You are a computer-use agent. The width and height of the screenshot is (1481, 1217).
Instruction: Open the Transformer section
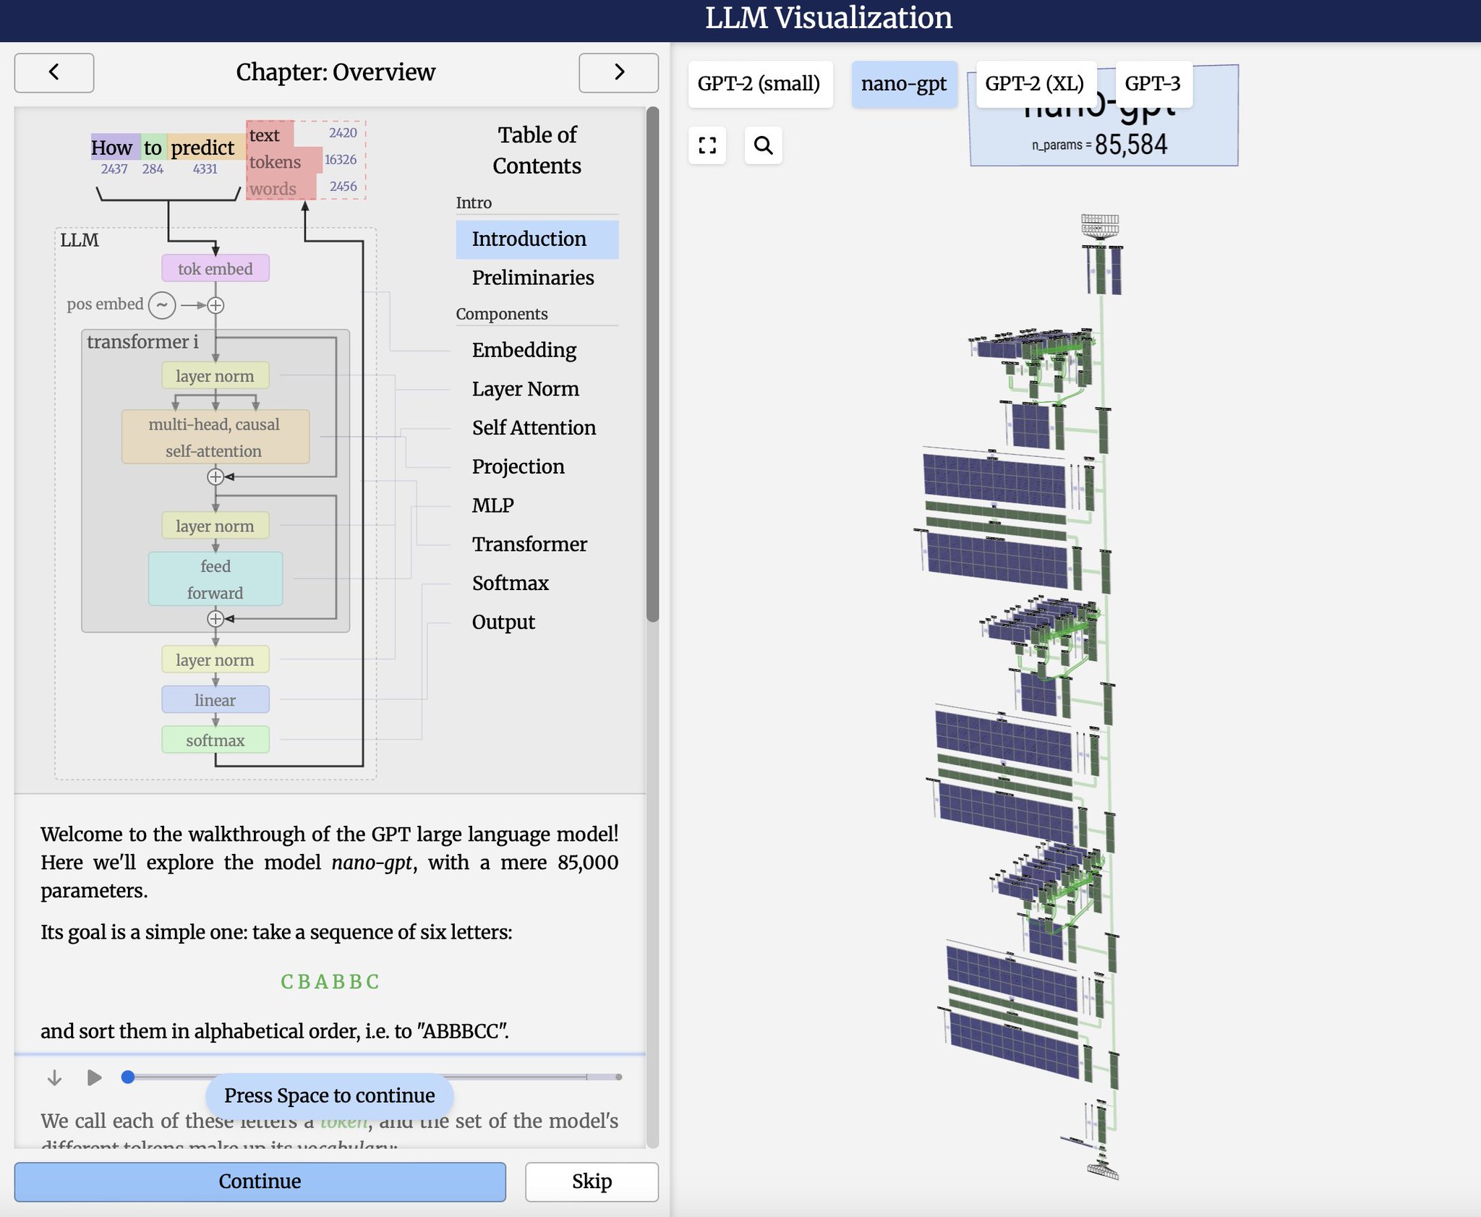(x=537, y=545)
